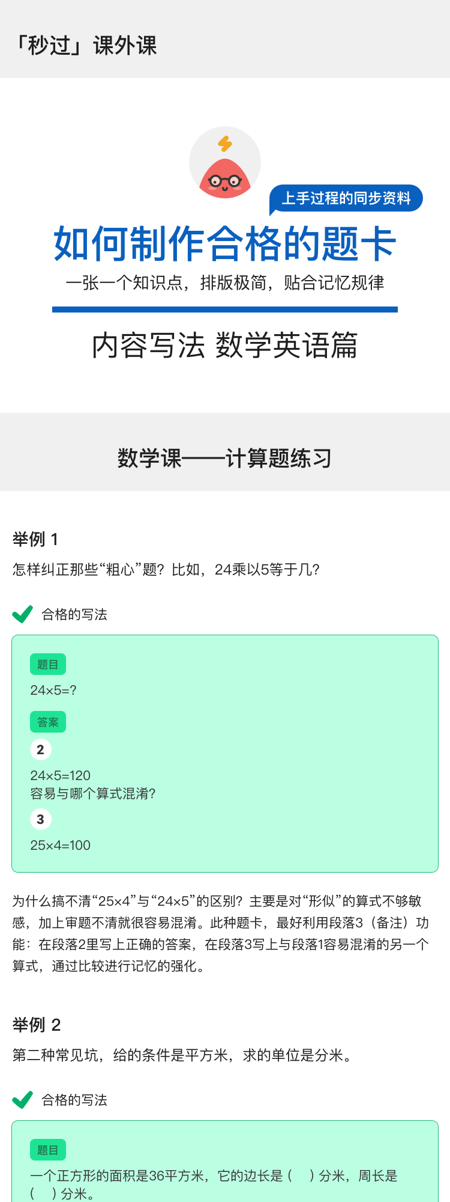The height and width of the screenshot is (1202, 450).
Task: Select the 内容写法 数学英语篇 heading
Action: click(x=224, y=346)
